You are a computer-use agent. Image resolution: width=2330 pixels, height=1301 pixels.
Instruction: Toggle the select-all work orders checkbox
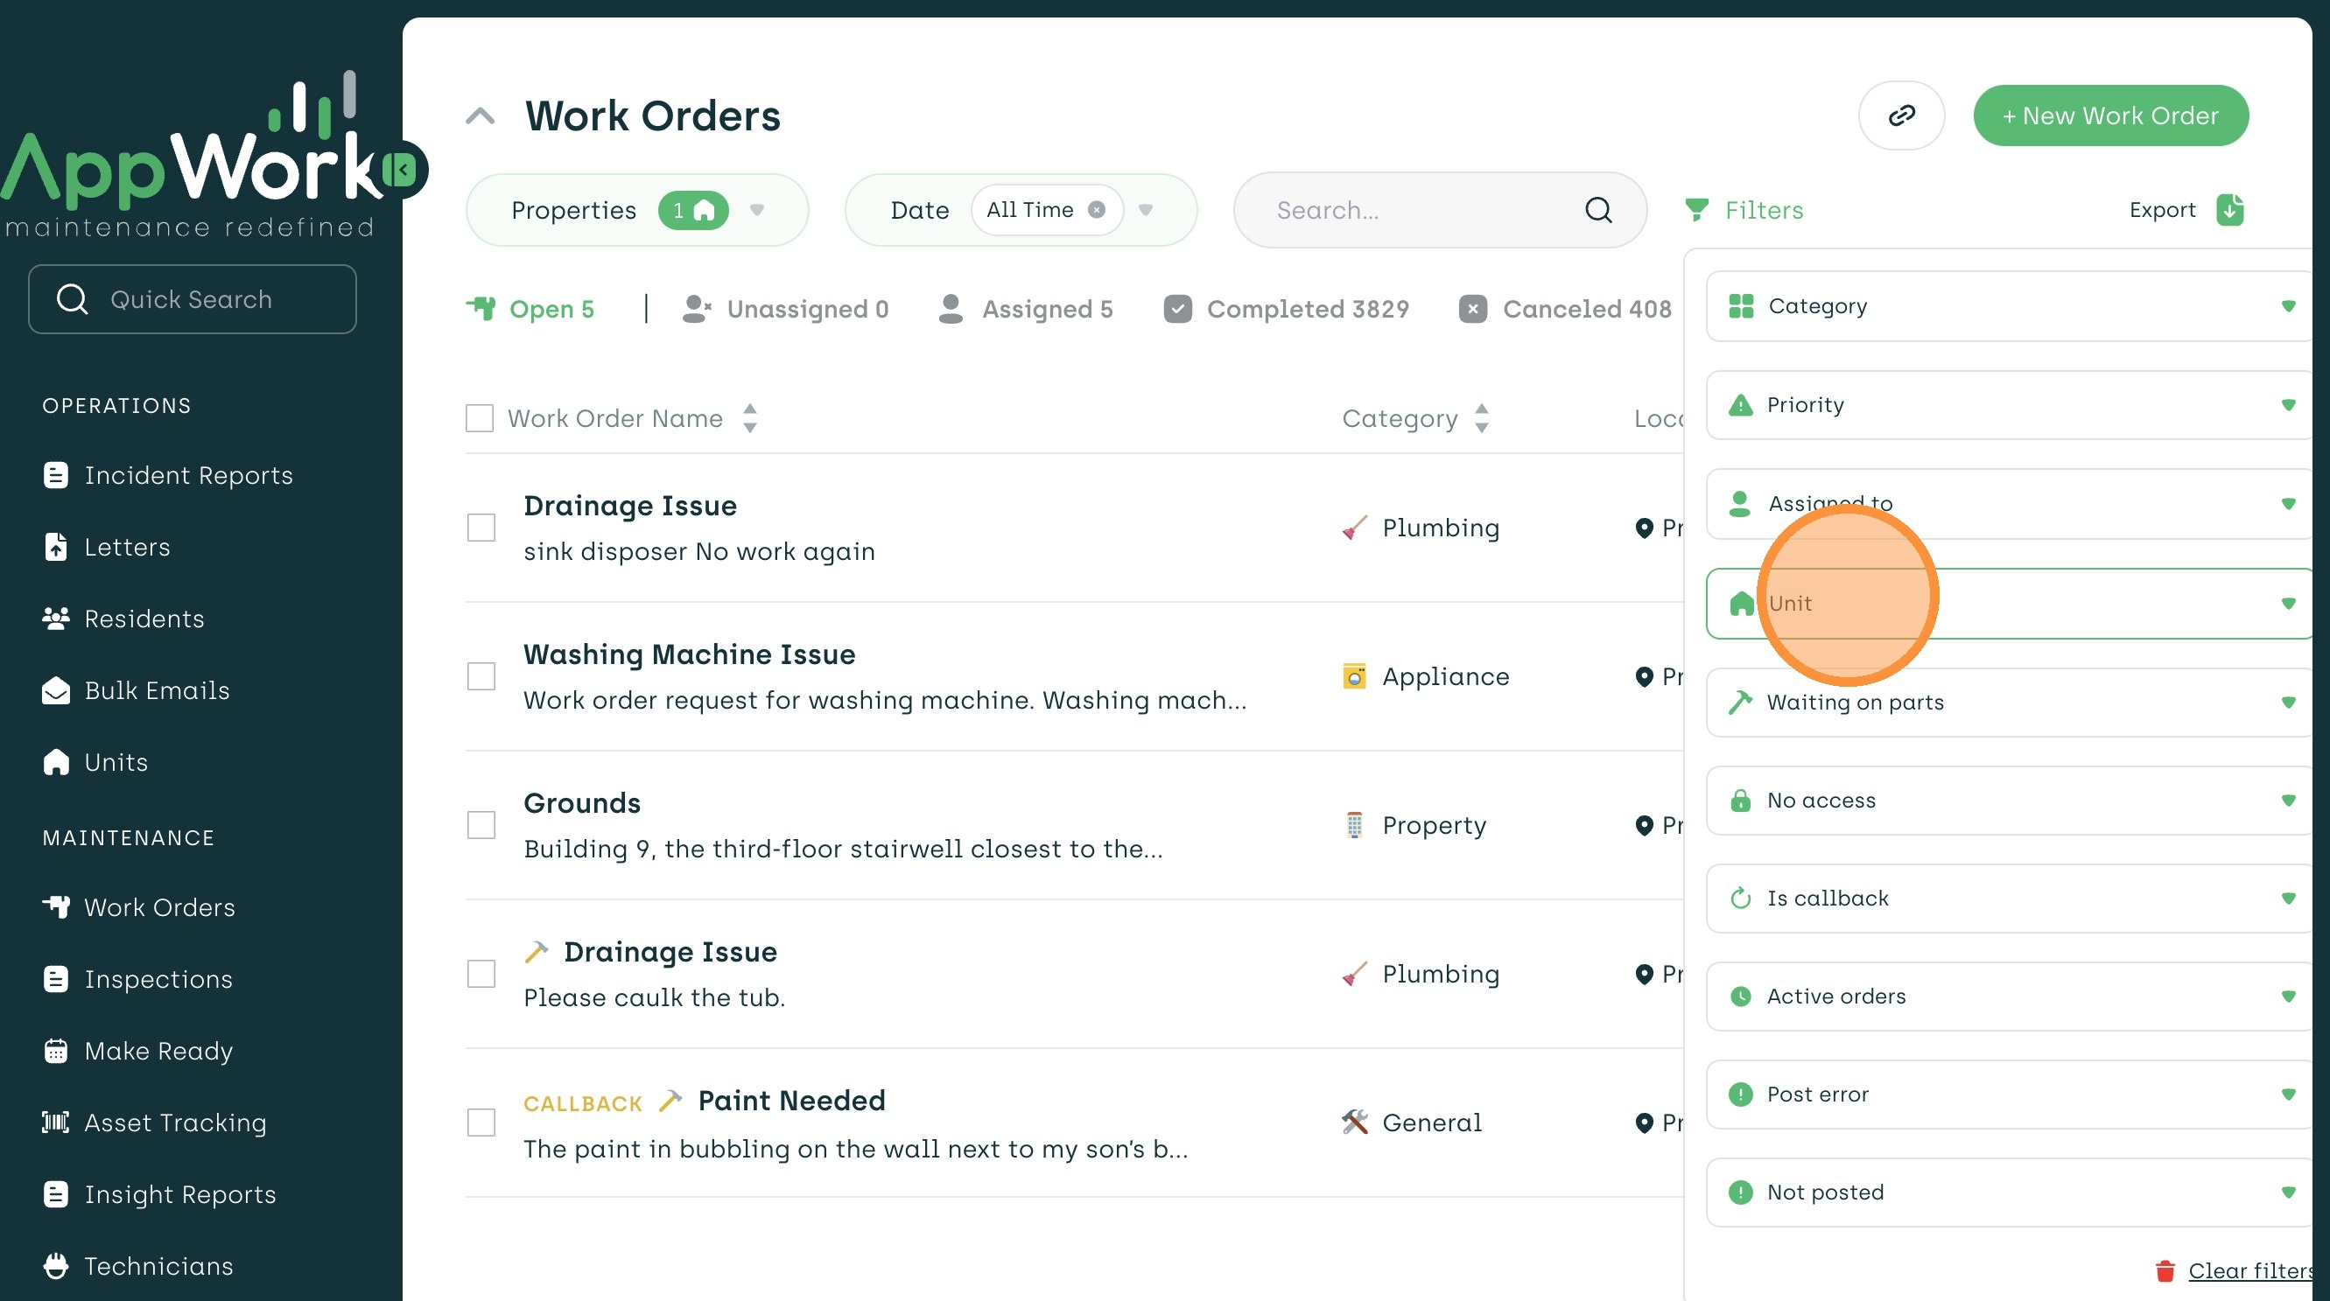pos(480,418)
